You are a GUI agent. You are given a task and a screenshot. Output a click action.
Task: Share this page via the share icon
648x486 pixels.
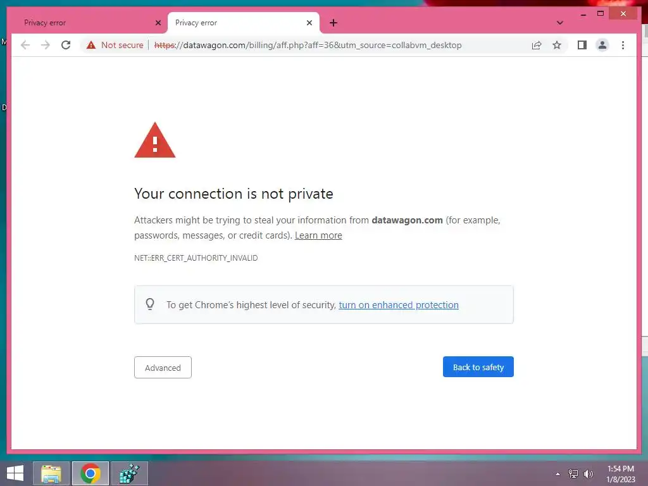click(x=537, y=45)
